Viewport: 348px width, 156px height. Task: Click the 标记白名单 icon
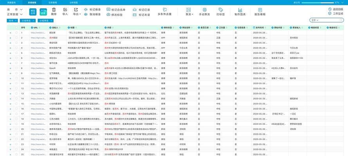tap(108, 9)
